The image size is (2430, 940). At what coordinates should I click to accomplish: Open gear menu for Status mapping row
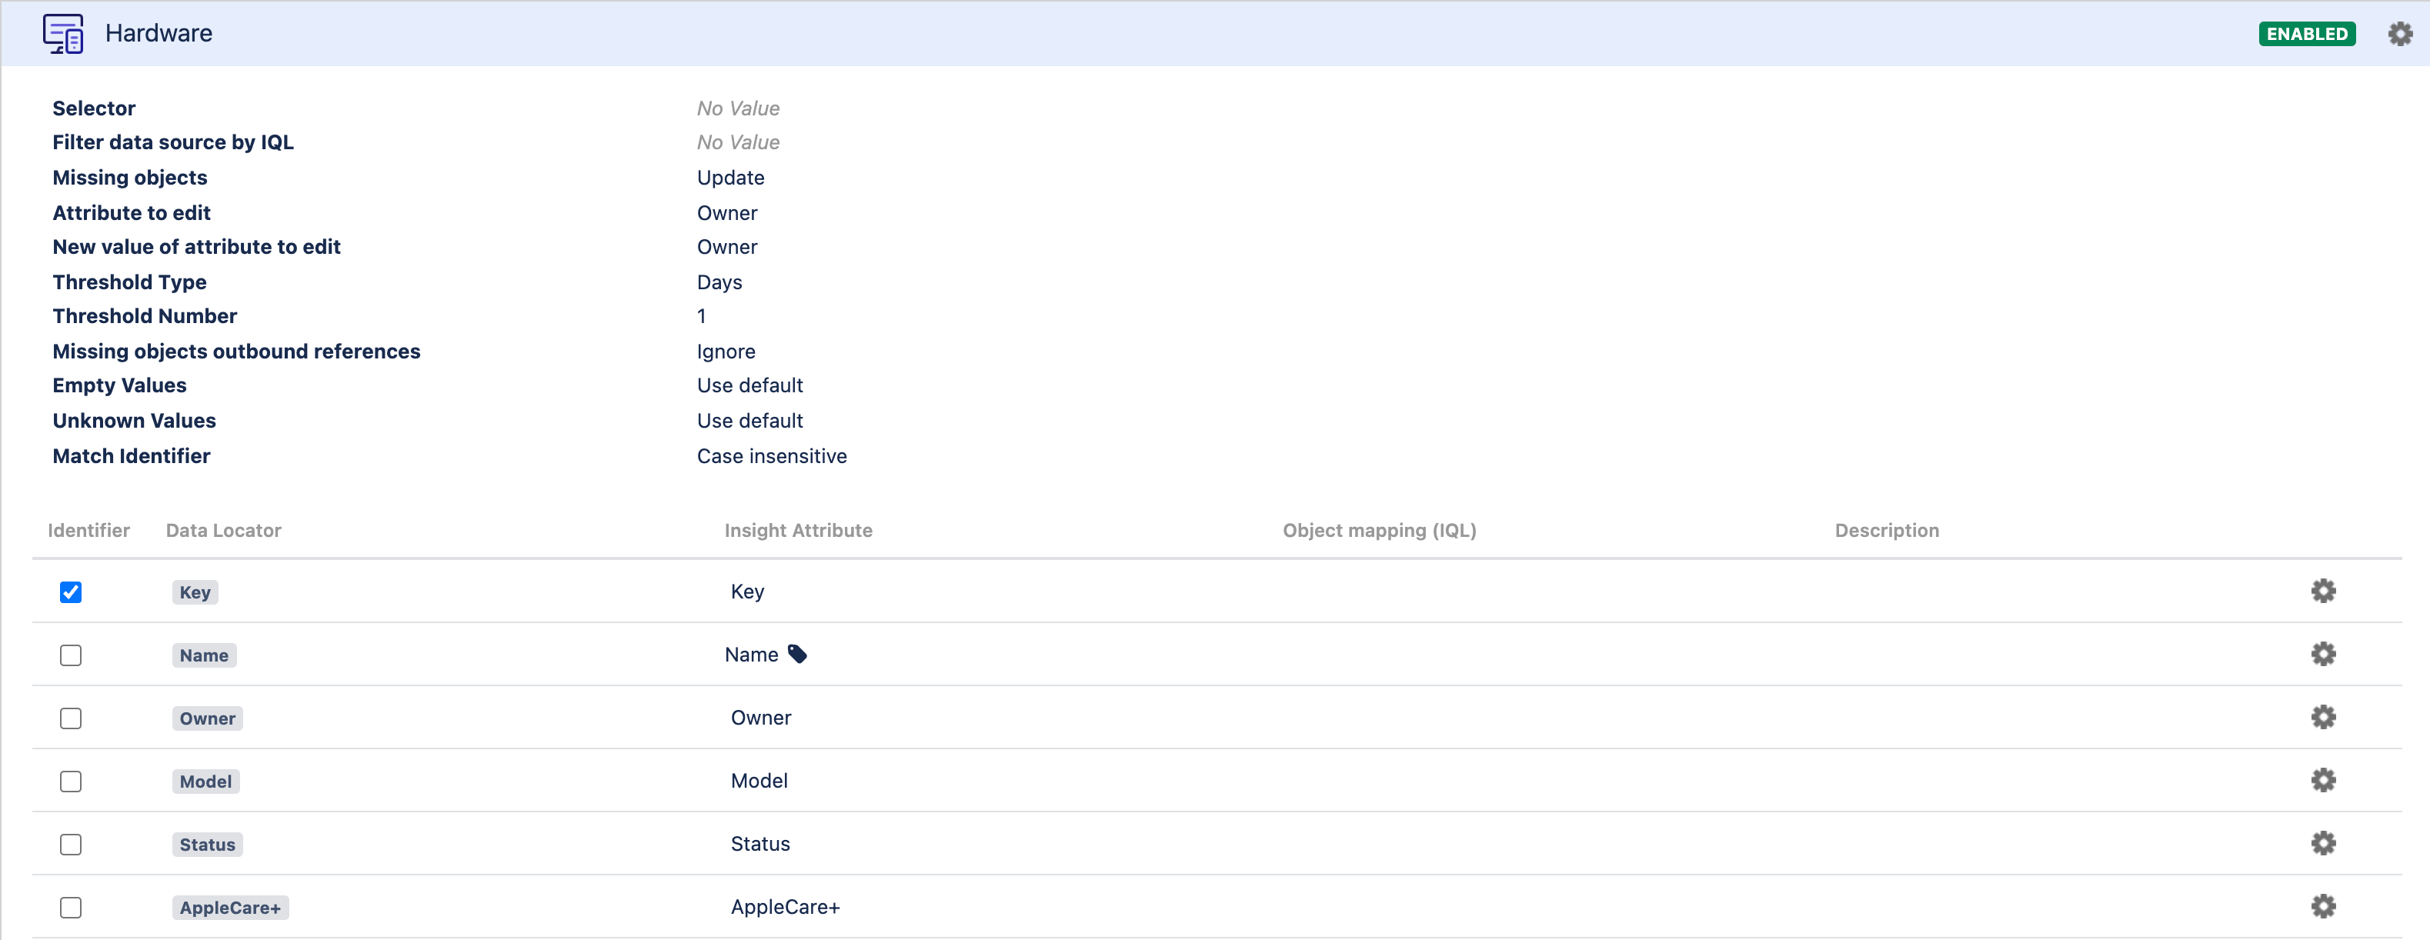pyautogui.click(x=2322, y=844)
